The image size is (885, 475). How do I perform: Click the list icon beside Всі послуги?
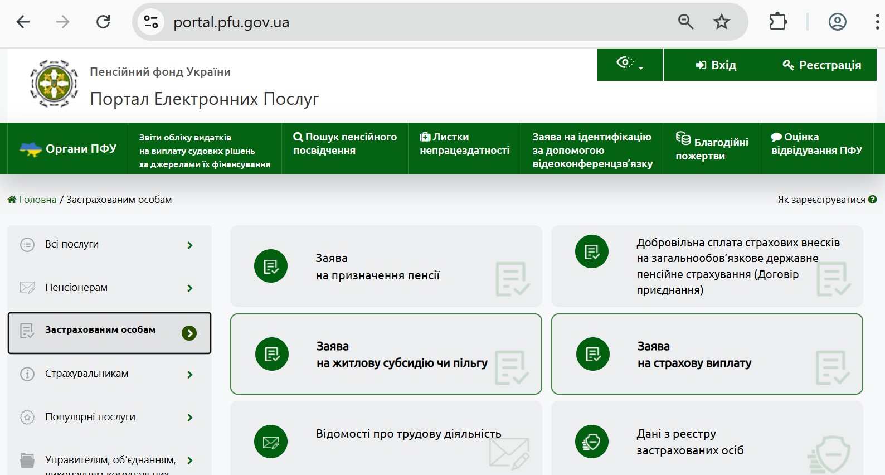pyautogui.click(x=27, y=245)
